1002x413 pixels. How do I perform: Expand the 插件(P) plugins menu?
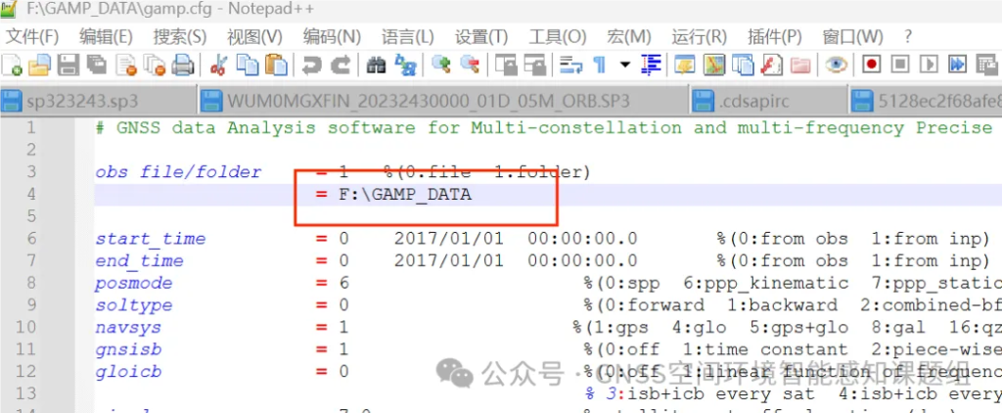click(x=774, y=36)
